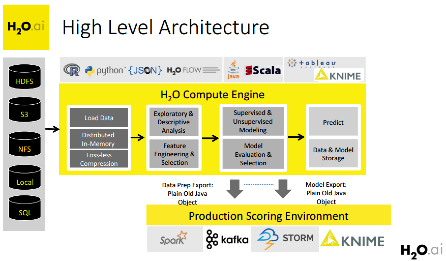The height and width of the screenshot is (261, 446).
Task: Select the S3 storage cylinder icon
Action: click(24, 110)
